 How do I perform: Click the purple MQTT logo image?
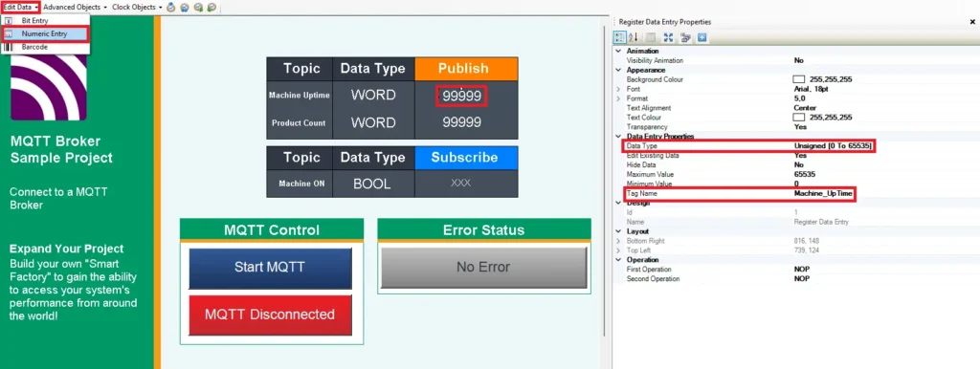tap(49, 87)
